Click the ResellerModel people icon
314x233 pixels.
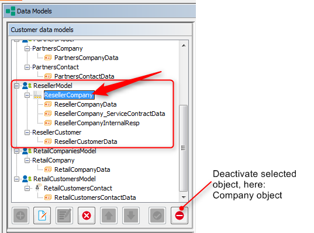[x=27, y=86]
